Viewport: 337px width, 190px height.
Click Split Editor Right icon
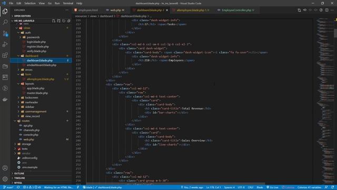click(326, 10)
